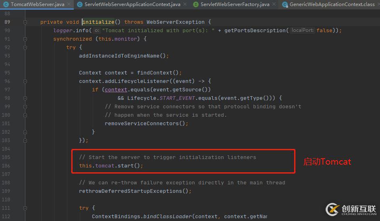Close the TomcatWebServer.java tab
380x221 pixels.
click(x=69, y=4)
